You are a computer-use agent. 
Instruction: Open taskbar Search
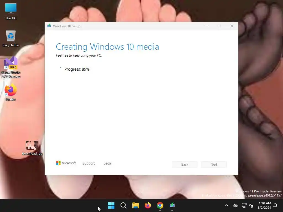(124, 205)
